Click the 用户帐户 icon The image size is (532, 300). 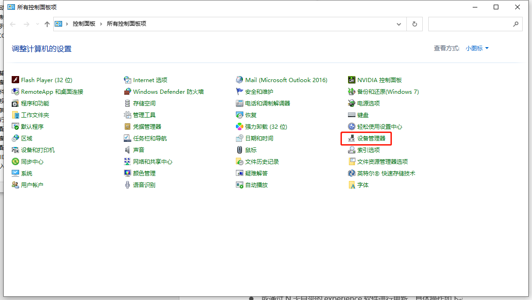15,185
